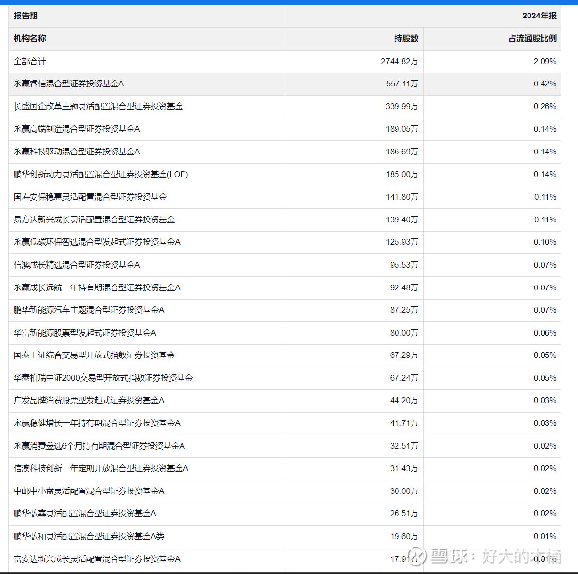Click the holdings value 67.24万
The width and height of the screenshot is (578, 574).
[x=404, y=378]
